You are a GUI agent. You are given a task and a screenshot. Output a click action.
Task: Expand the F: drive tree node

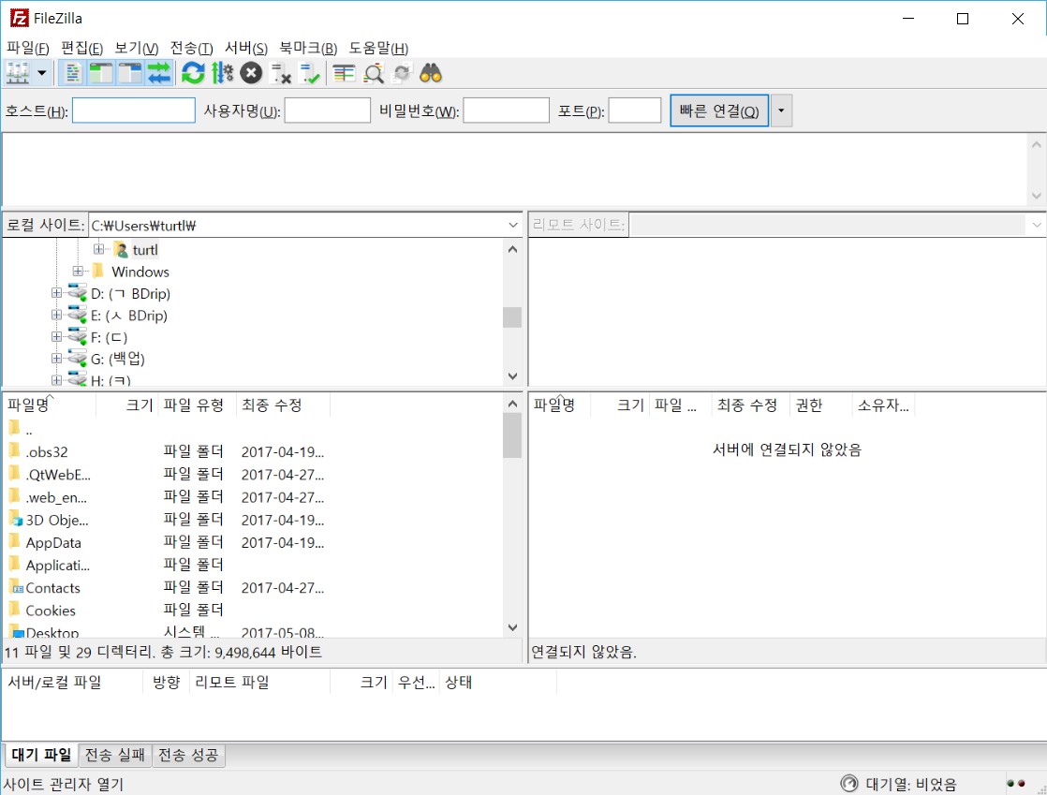pyautogui.click(x=56, y=336)
